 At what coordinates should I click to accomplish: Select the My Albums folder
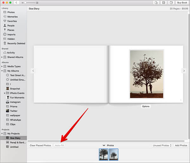coord(13,71)
